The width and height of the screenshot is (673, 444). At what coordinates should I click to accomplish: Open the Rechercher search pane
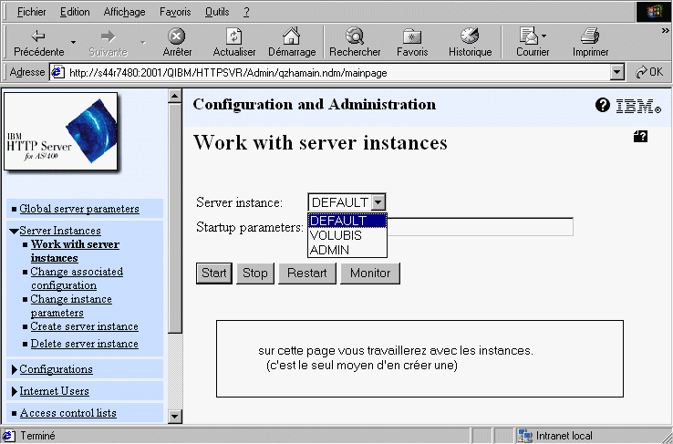tap(355, 43)
